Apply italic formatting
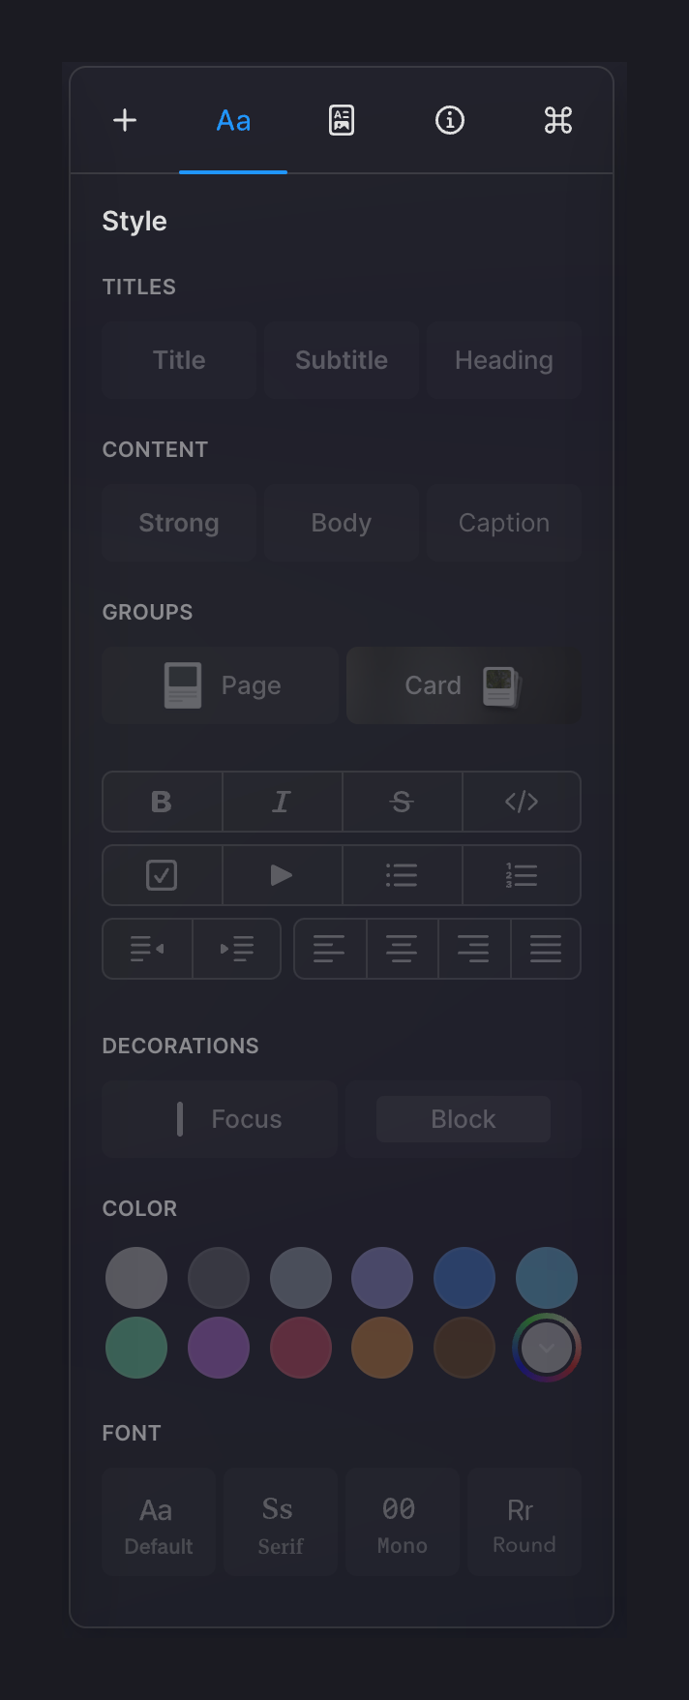 click(x=282, y=802)
